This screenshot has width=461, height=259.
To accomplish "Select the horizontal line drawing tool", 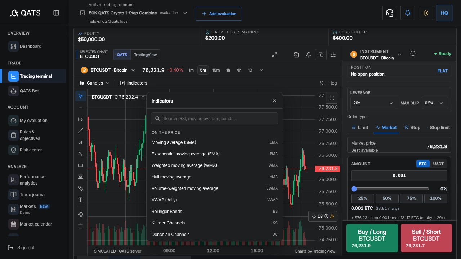I will [x=80, y=108].
